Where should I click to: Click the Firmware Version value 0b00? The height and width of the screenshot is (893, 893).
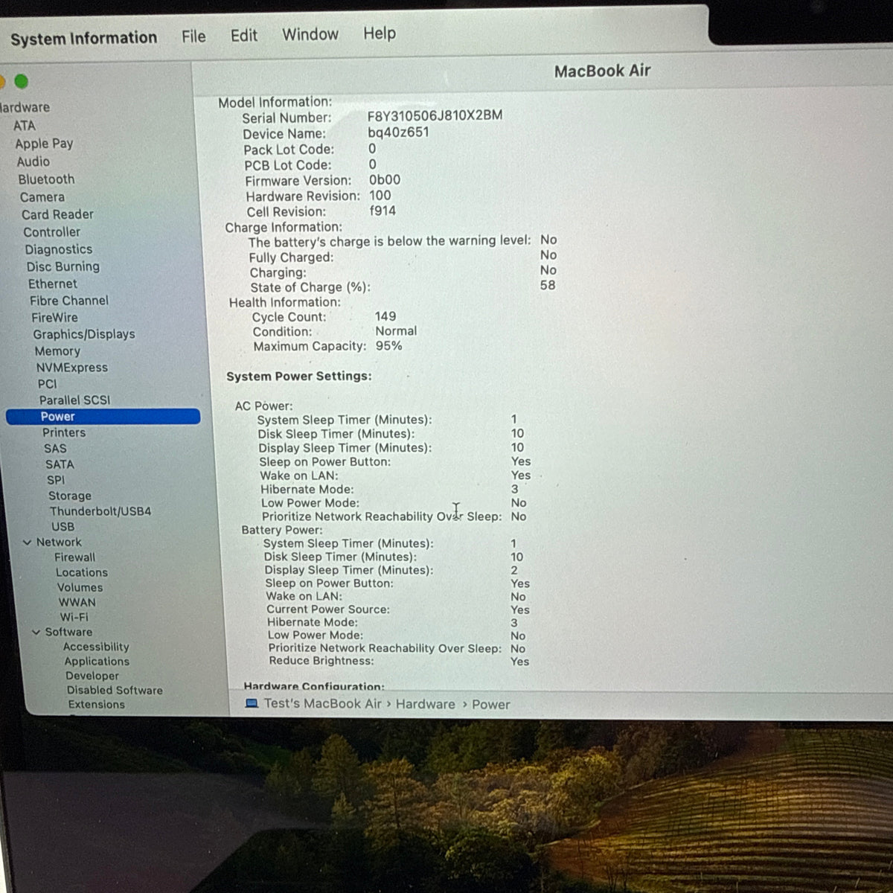click(x=385, y=180)
